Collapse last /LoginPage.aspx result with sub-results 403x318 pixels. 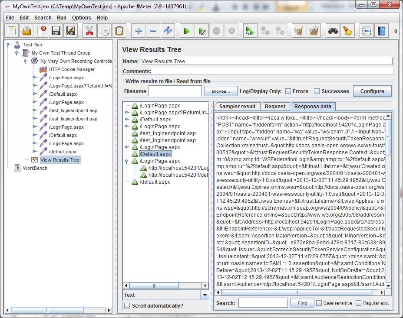tap(126, 161)
